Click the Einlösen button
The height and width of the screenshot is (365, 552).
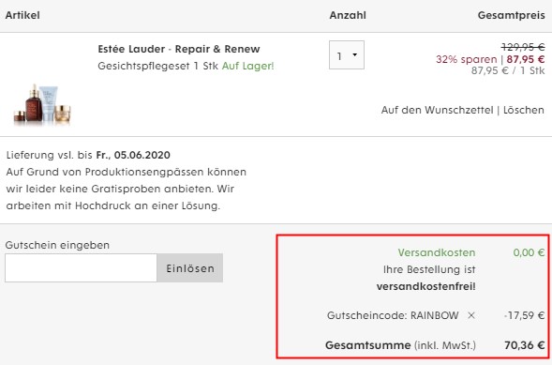(190, 267)
